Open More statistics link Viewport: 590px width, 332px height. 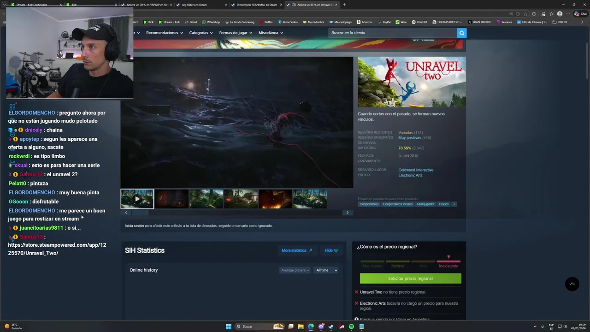pyautogui.click(x=297, y=250)
